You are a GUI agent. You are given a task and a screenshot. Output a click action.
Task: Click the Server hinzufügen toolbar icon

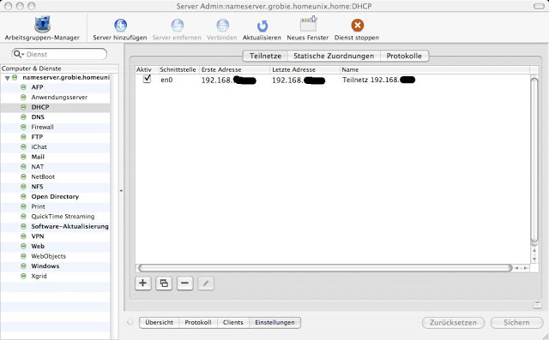coord(120,25)
